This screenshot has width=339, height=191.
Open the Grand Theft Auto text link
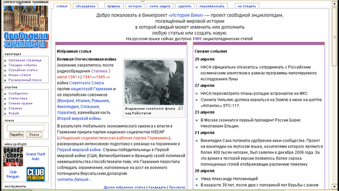[x=35, y=157]
